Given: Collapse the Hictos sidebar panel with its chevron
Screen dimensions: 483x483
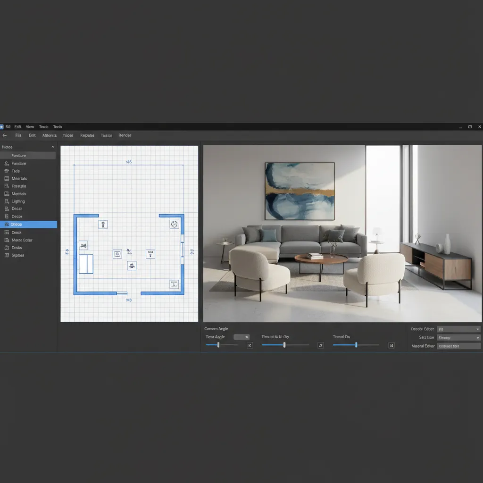Looking at the screenshot, I should 52,147.
